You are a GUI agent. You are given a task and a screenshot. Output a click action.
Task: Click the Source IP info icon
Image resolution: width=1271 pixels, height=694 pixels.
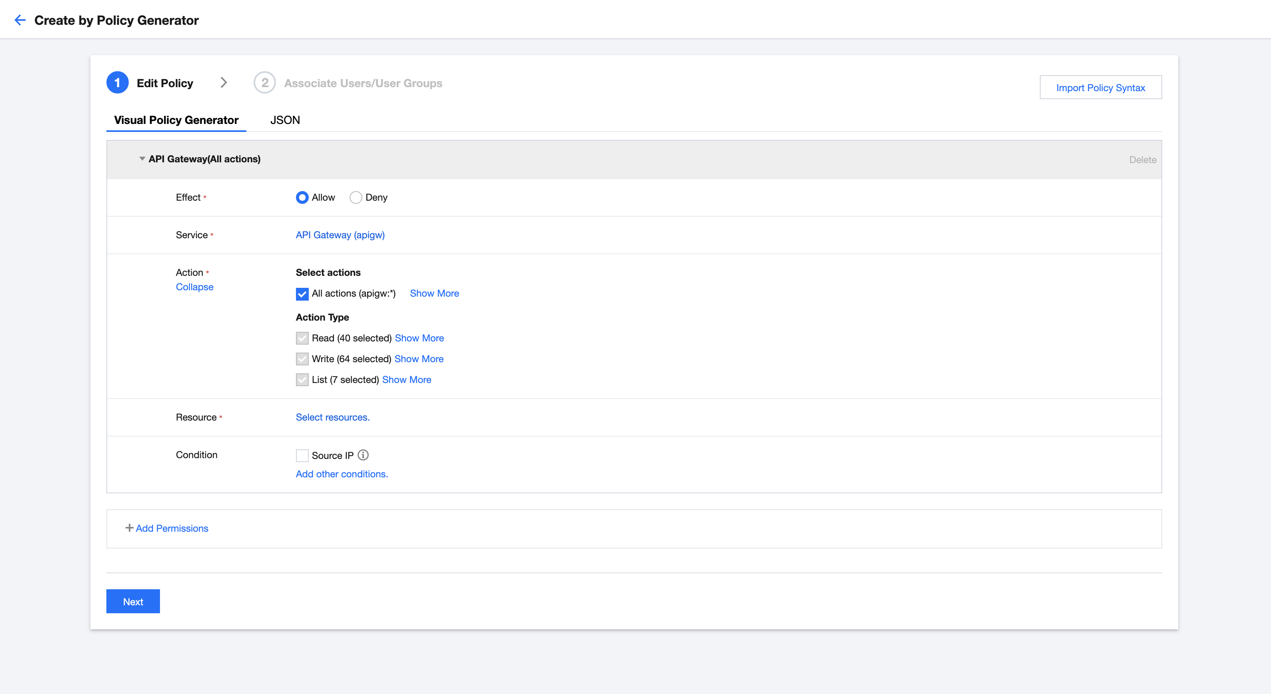point(363,455)
